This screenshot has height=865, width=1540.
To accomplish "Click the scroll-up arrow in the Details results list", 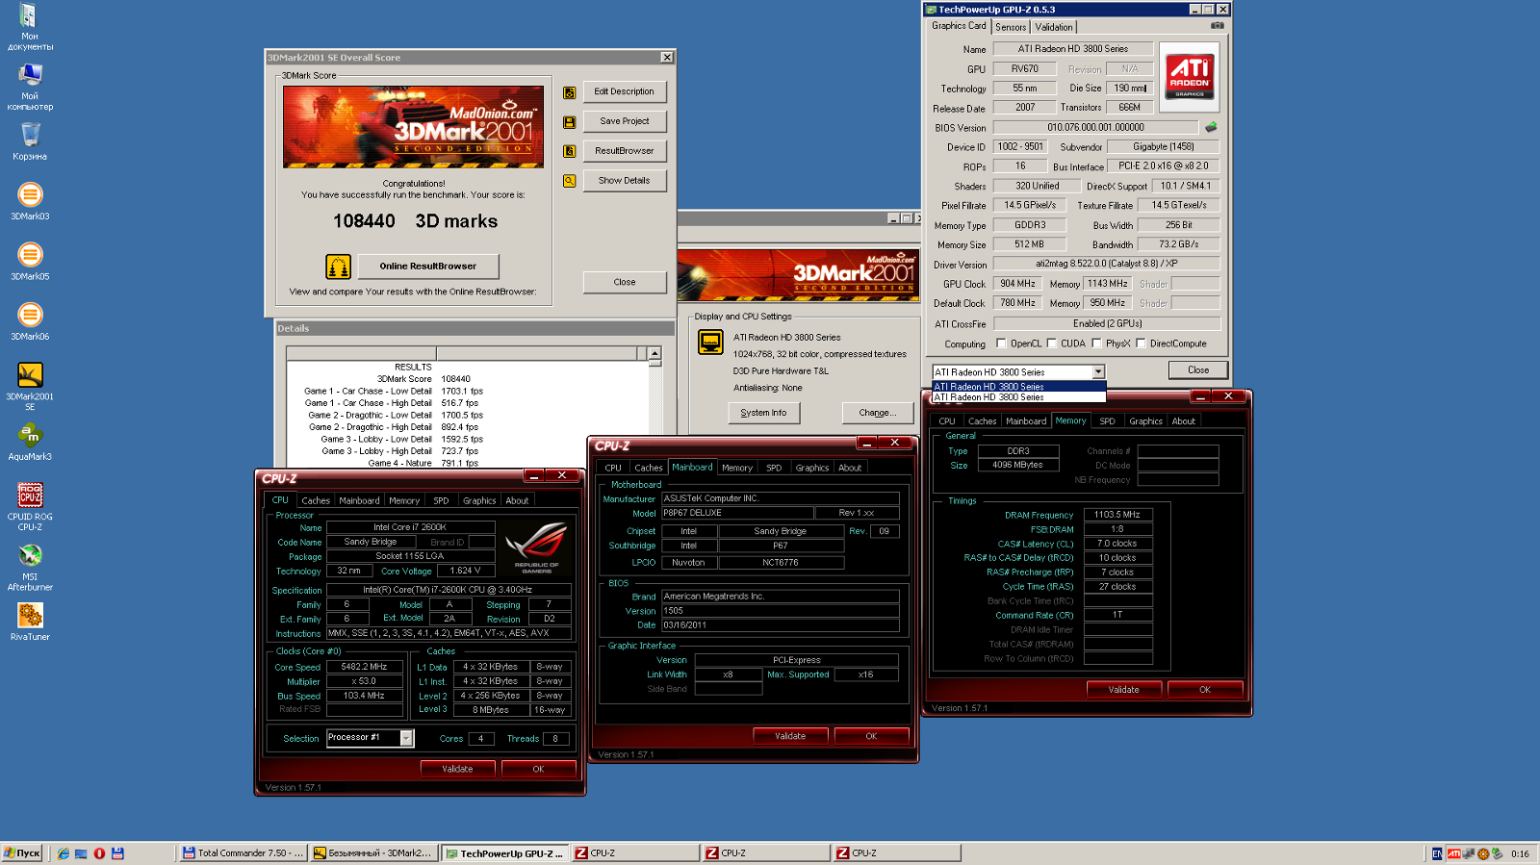I will point(654,354).
